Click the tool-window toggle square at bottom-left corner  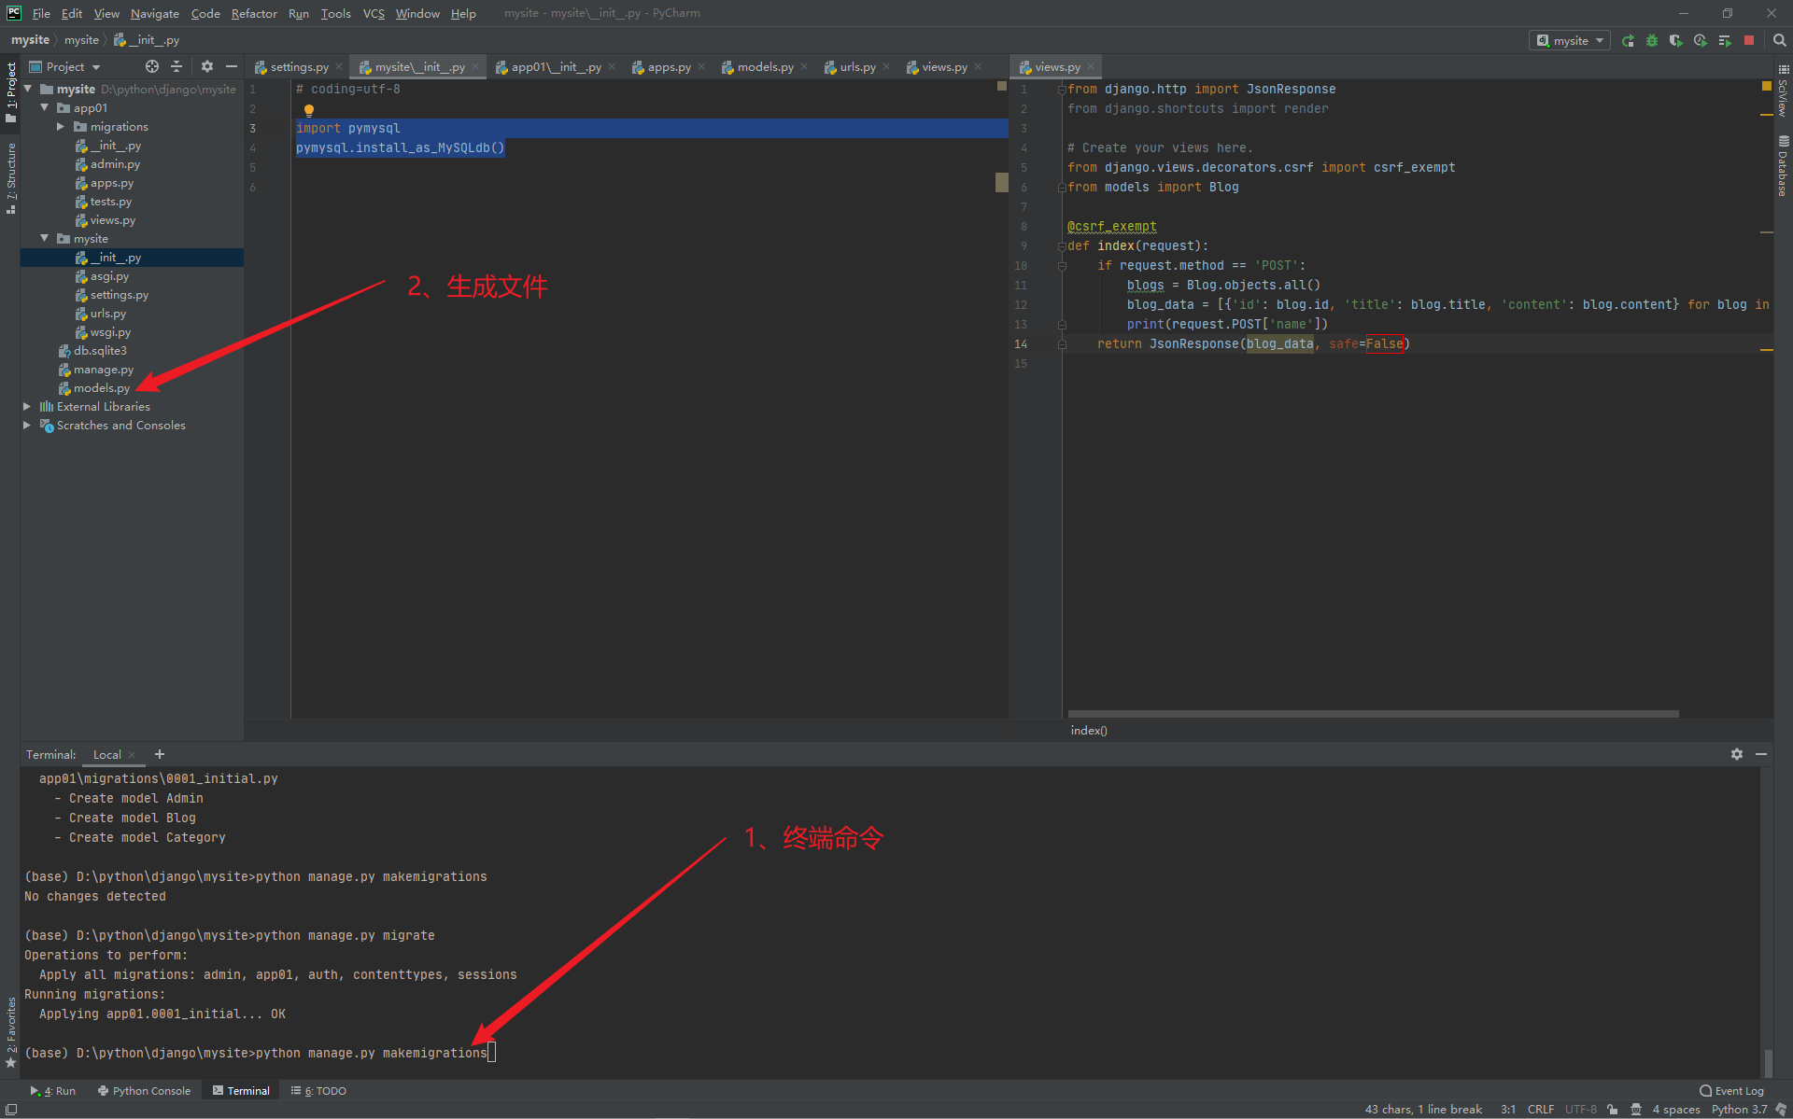[x=11, y=1110]
